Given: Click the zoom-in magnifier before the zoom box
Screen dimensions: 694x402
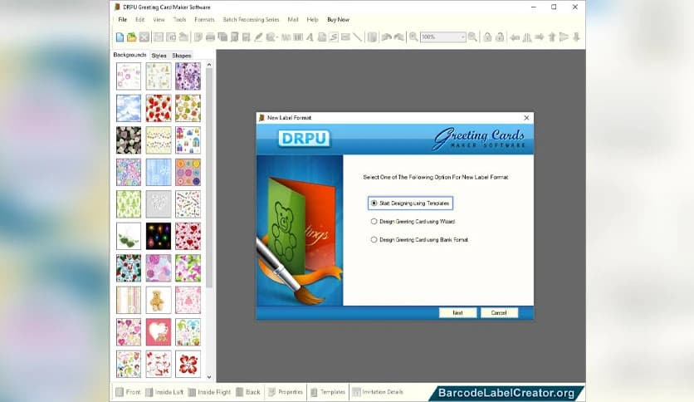Looking at the screenshot, I should tap(413, 37).
